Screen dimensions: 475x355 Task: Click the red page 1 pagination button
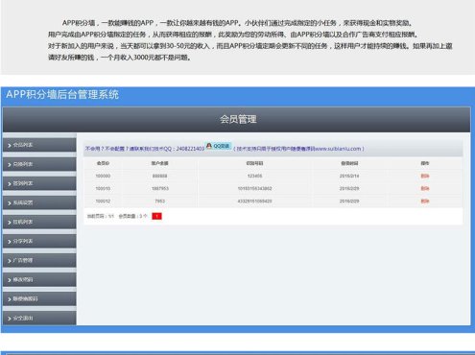156,216
